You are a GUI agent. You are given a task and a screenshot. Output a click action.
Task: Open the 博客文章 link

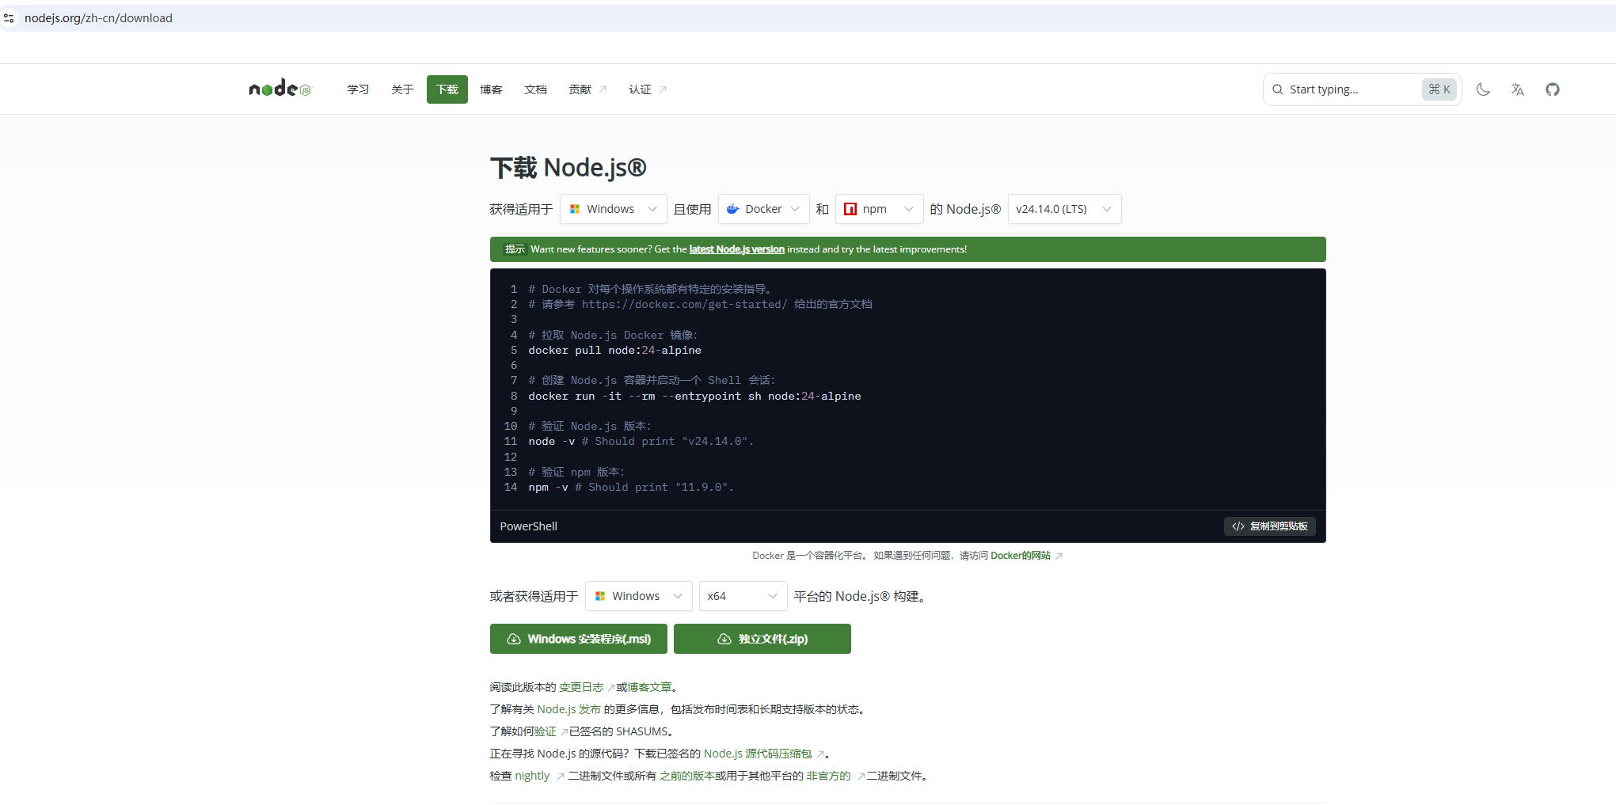pyautogui.click(x=649, y=687)
